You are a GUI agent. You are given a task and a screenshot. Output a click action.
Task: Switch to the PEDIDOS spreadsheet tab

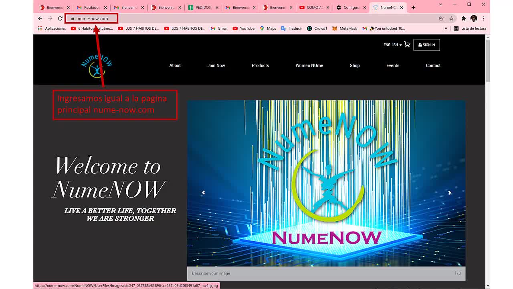point(203,7)
